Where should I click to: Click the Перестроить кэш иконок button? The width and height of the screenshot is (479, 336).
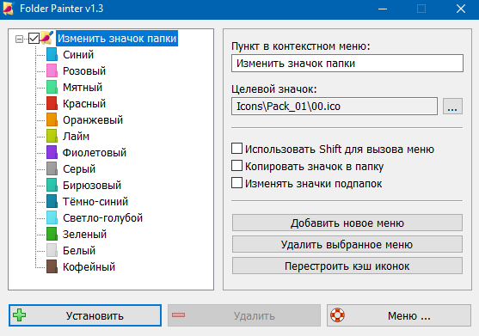[x=347, y=266]
